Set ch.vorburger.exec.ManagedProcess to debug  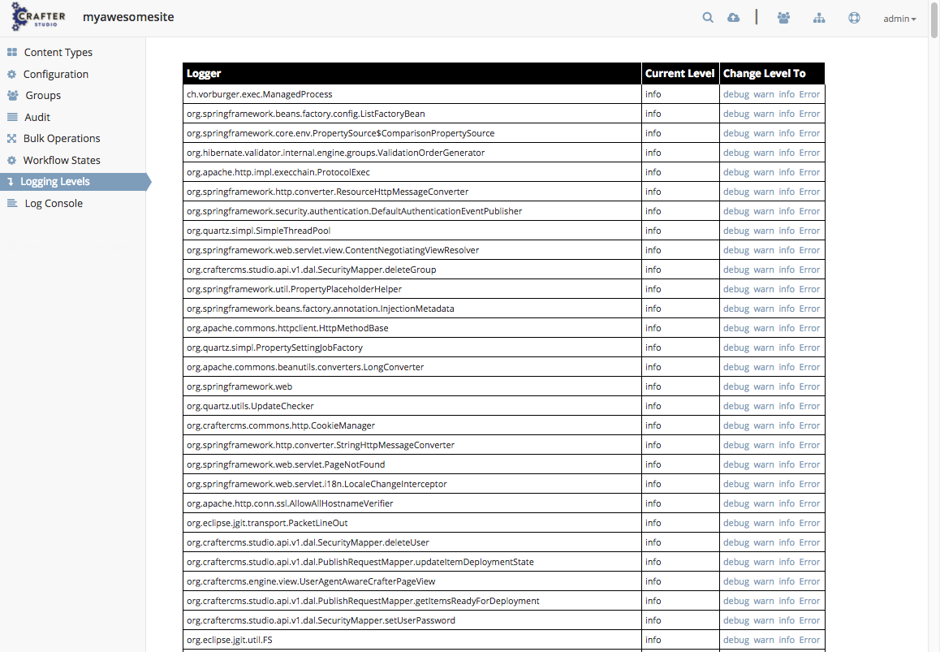pos(736,94)
